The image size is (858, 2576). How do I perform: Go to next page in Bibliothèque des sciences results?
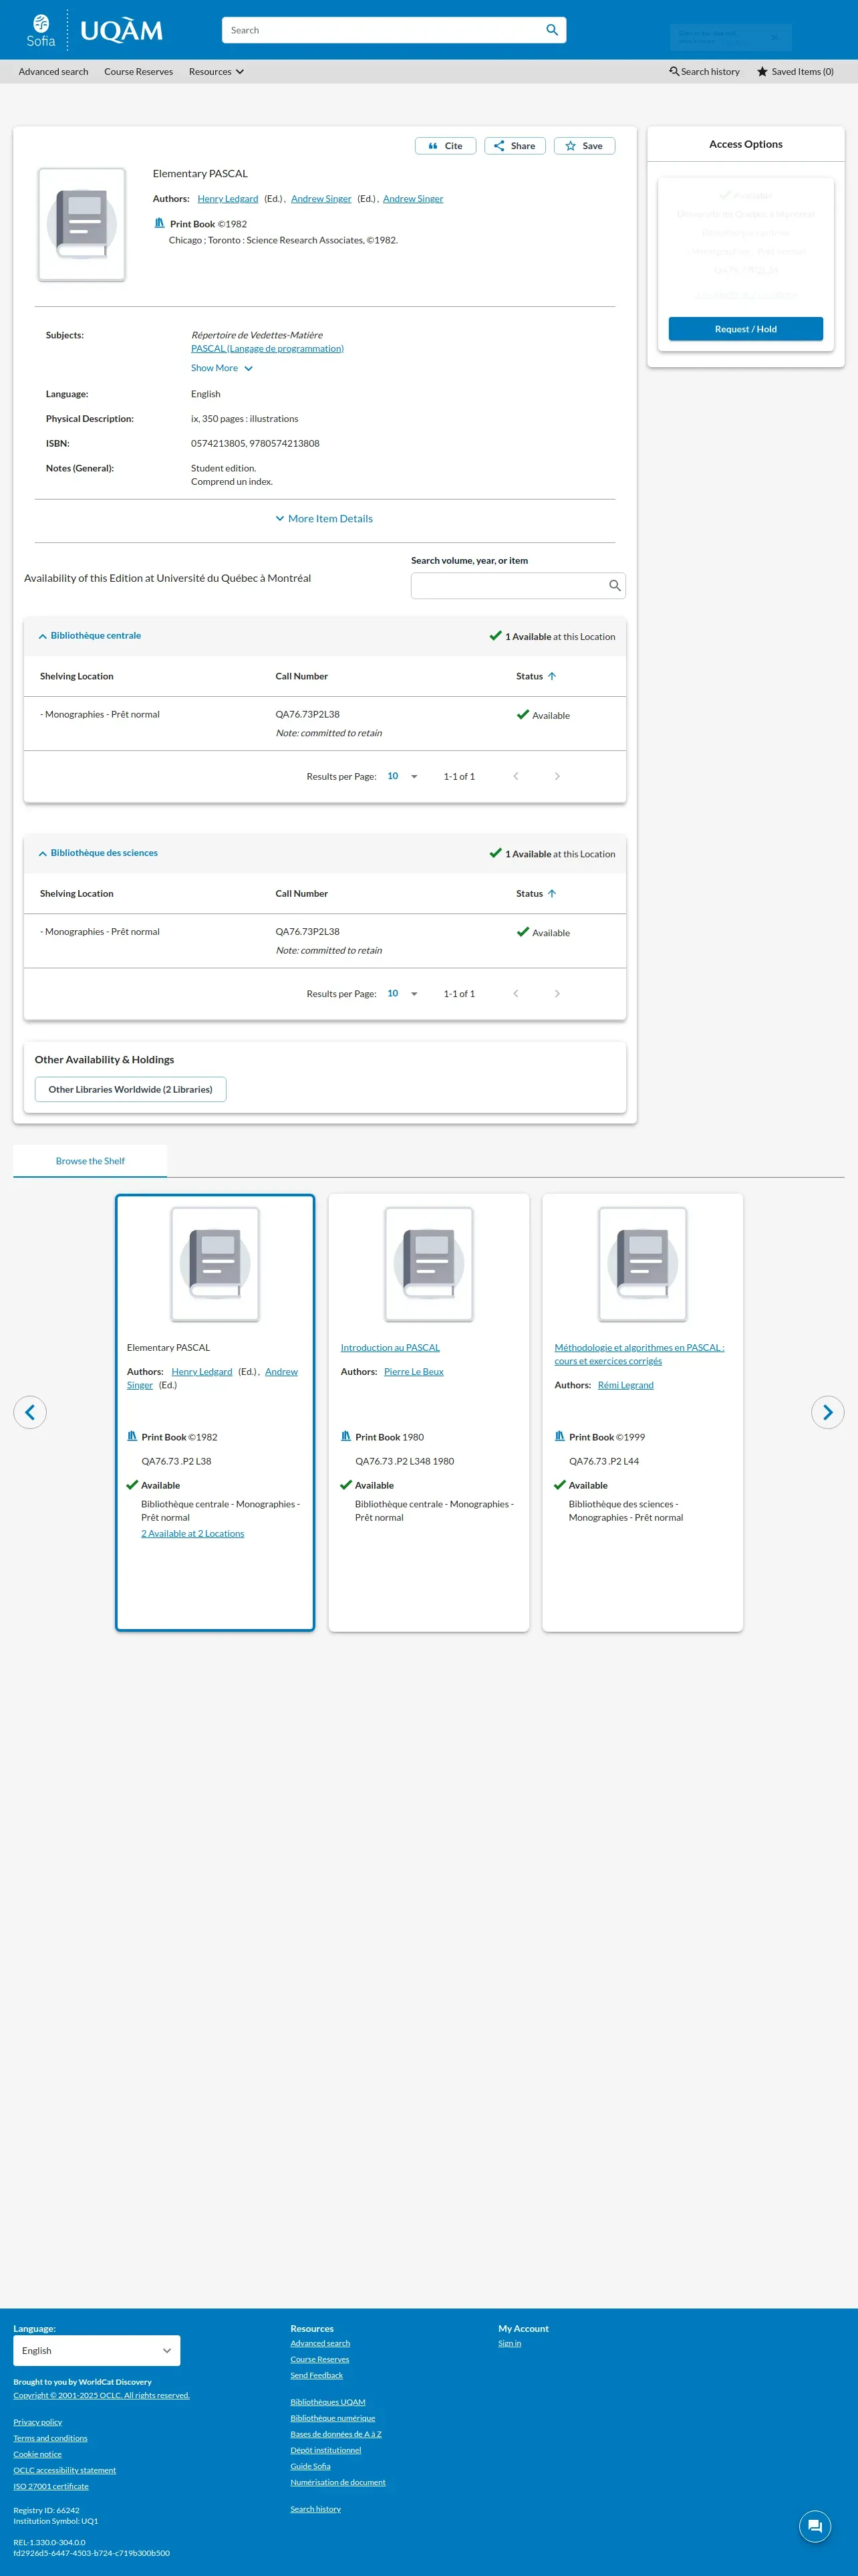[557, 994]
